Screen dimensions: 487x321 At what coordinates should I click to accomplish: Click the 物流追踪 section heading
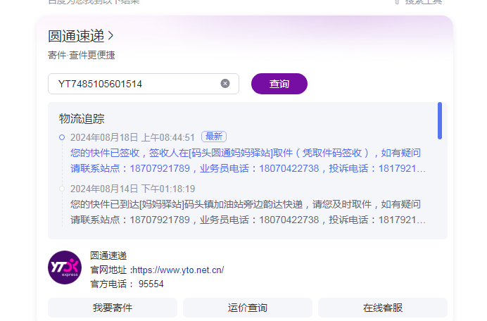tap(82, 119)
